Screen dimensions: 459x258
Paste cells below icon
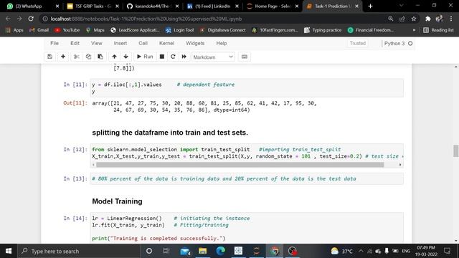pos(100,57)
